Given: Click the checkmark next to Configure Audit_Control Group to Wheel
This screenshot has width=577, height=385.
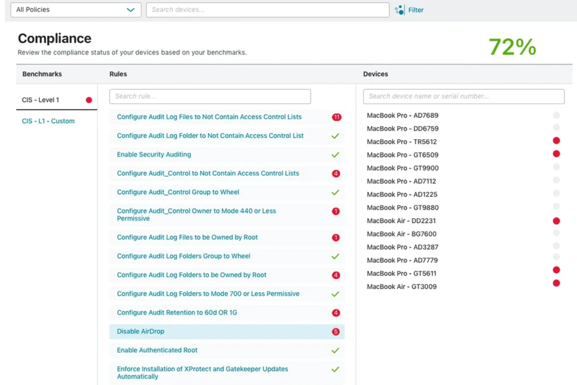Looking at the screenshot, I should tap(336, 192).
